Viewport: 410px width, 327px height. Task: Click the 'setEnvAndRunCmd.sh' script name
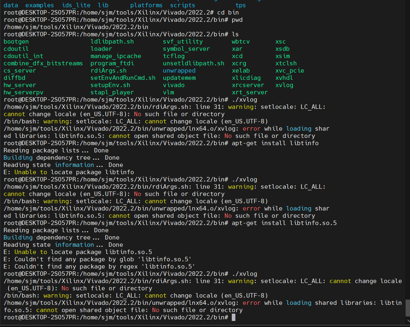pos(123,78)
